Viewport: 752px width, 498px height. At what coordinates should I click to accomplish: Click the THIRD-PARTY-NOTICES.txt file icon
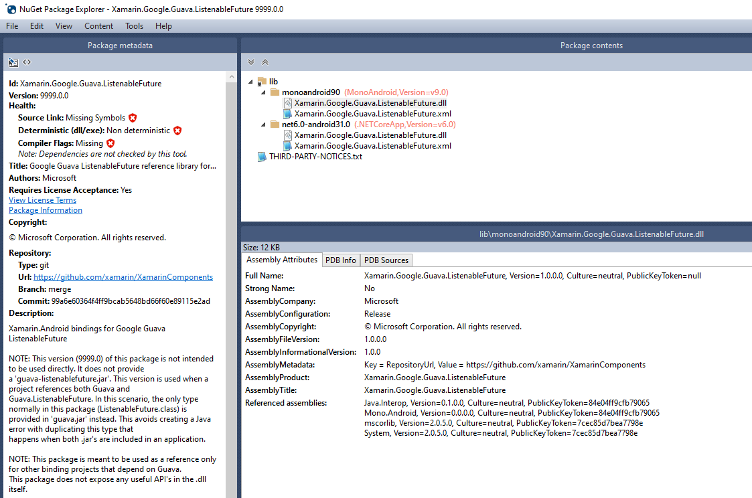tap(262, 157)
